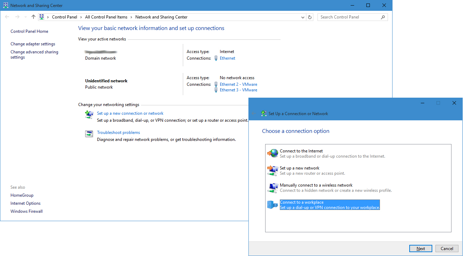Image resolution: width=463 pixels, height=256 pixels.
Task: Open Change adapter settings
Action: coord(33,44)
